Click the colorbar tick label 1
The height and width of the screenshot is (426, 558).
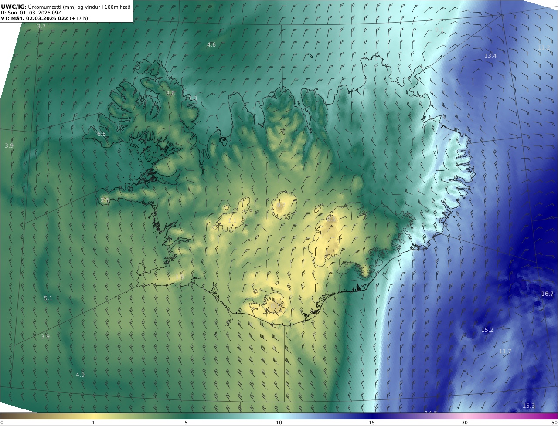[x=93, y=423]
